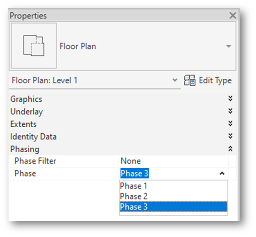Expand the Graphics section chevron
256x237 pixels.
click(x=231, y=99)
